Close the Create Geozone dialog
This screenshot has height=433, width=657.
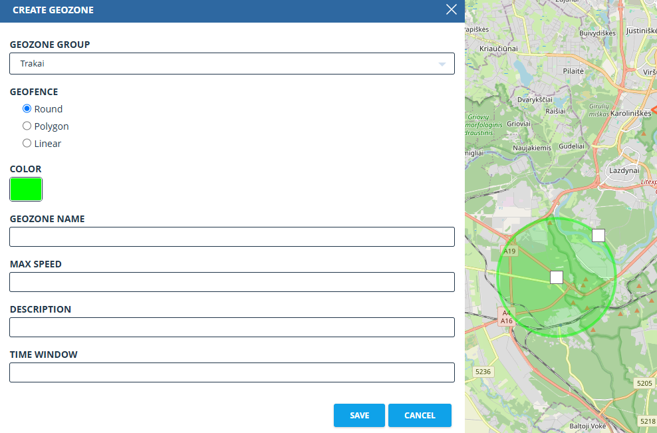[451, 10]
